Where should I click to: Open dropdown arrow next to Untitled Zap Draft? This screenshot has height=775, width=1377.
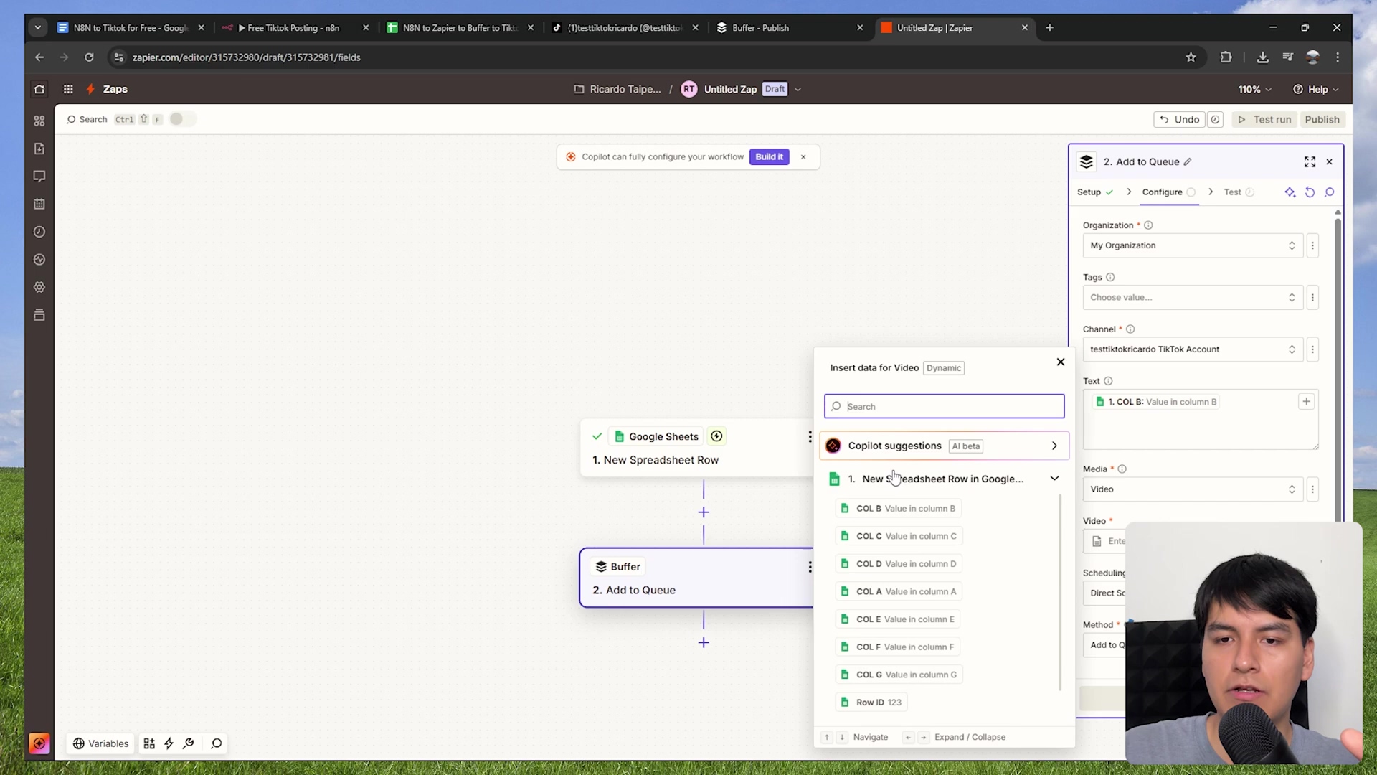[798, 89]
